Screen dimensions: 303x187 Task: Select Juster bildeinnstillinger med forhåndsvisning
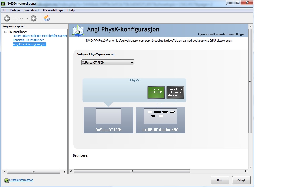tap(40, 36)
